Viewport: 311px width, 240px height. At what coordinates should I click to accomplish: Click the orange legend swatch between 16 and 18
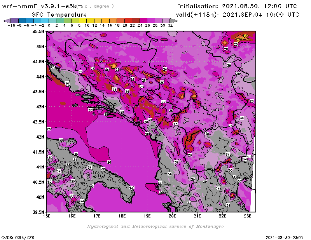pos(113,21)
